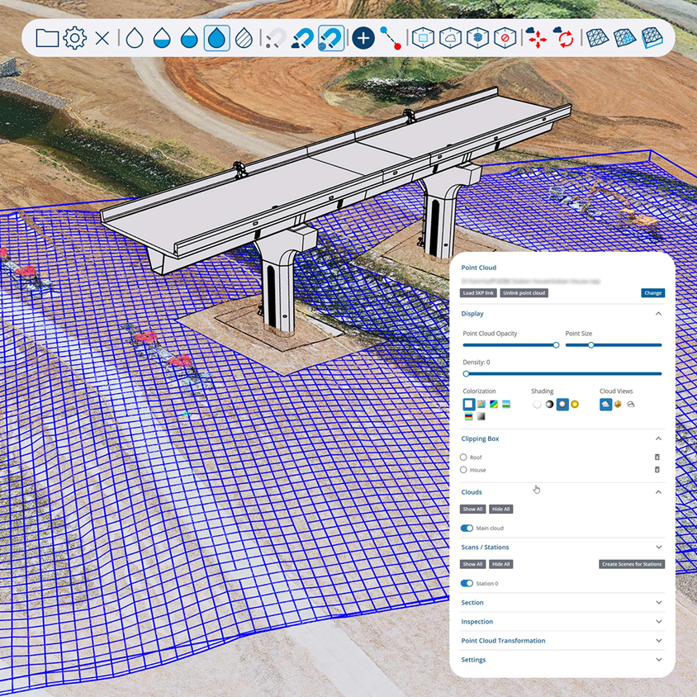Select the Roof clipping box radio button
The width and height of the screenshot is (697, 697).
pos(463,457)
